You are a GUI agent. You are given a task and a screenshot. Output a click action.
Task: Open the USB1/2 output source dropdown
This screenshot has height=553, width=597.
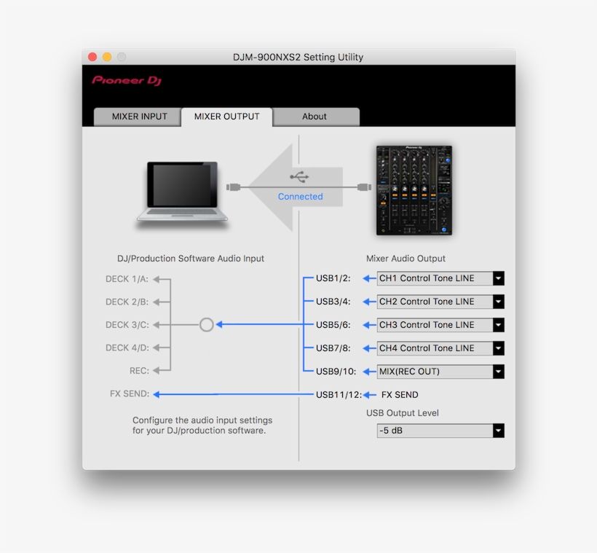[x=440, y=278]
